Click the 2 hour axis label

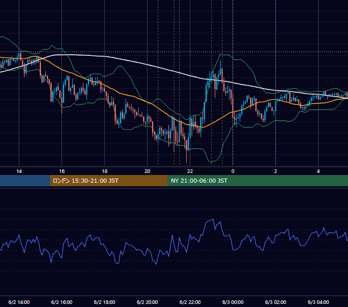point(276,171)
